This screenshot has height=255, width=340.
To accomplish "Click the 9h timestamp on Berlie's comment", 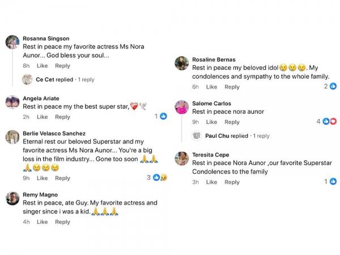I will [x=26, y=178].
